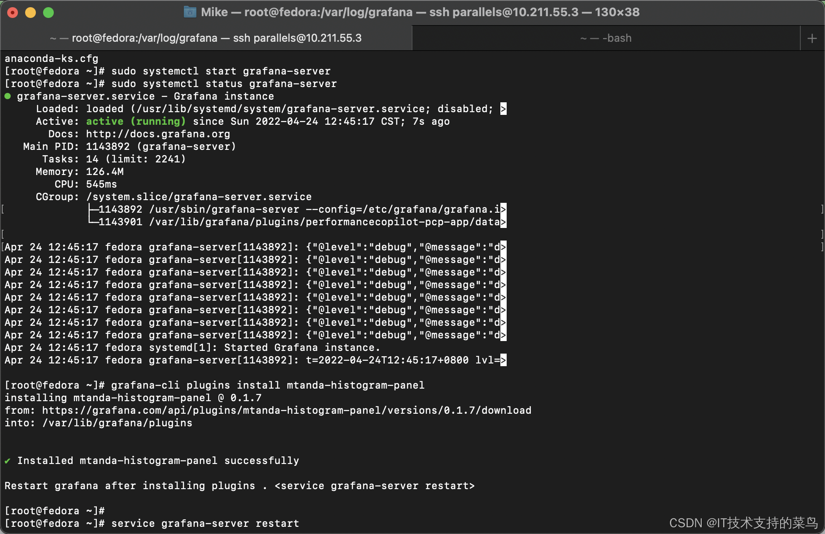This screenshot has width=825, height=534.
Task: Switch to the -bash tab
Action: point(606,38)
